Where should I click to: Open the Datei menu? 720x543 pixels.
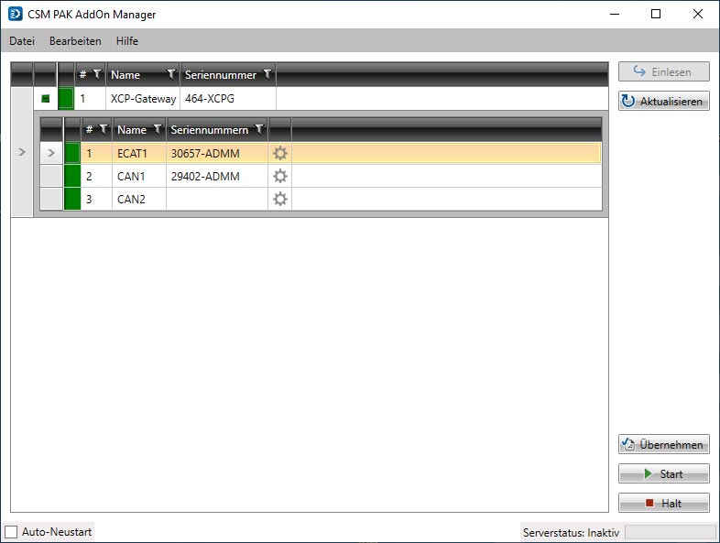22,41
